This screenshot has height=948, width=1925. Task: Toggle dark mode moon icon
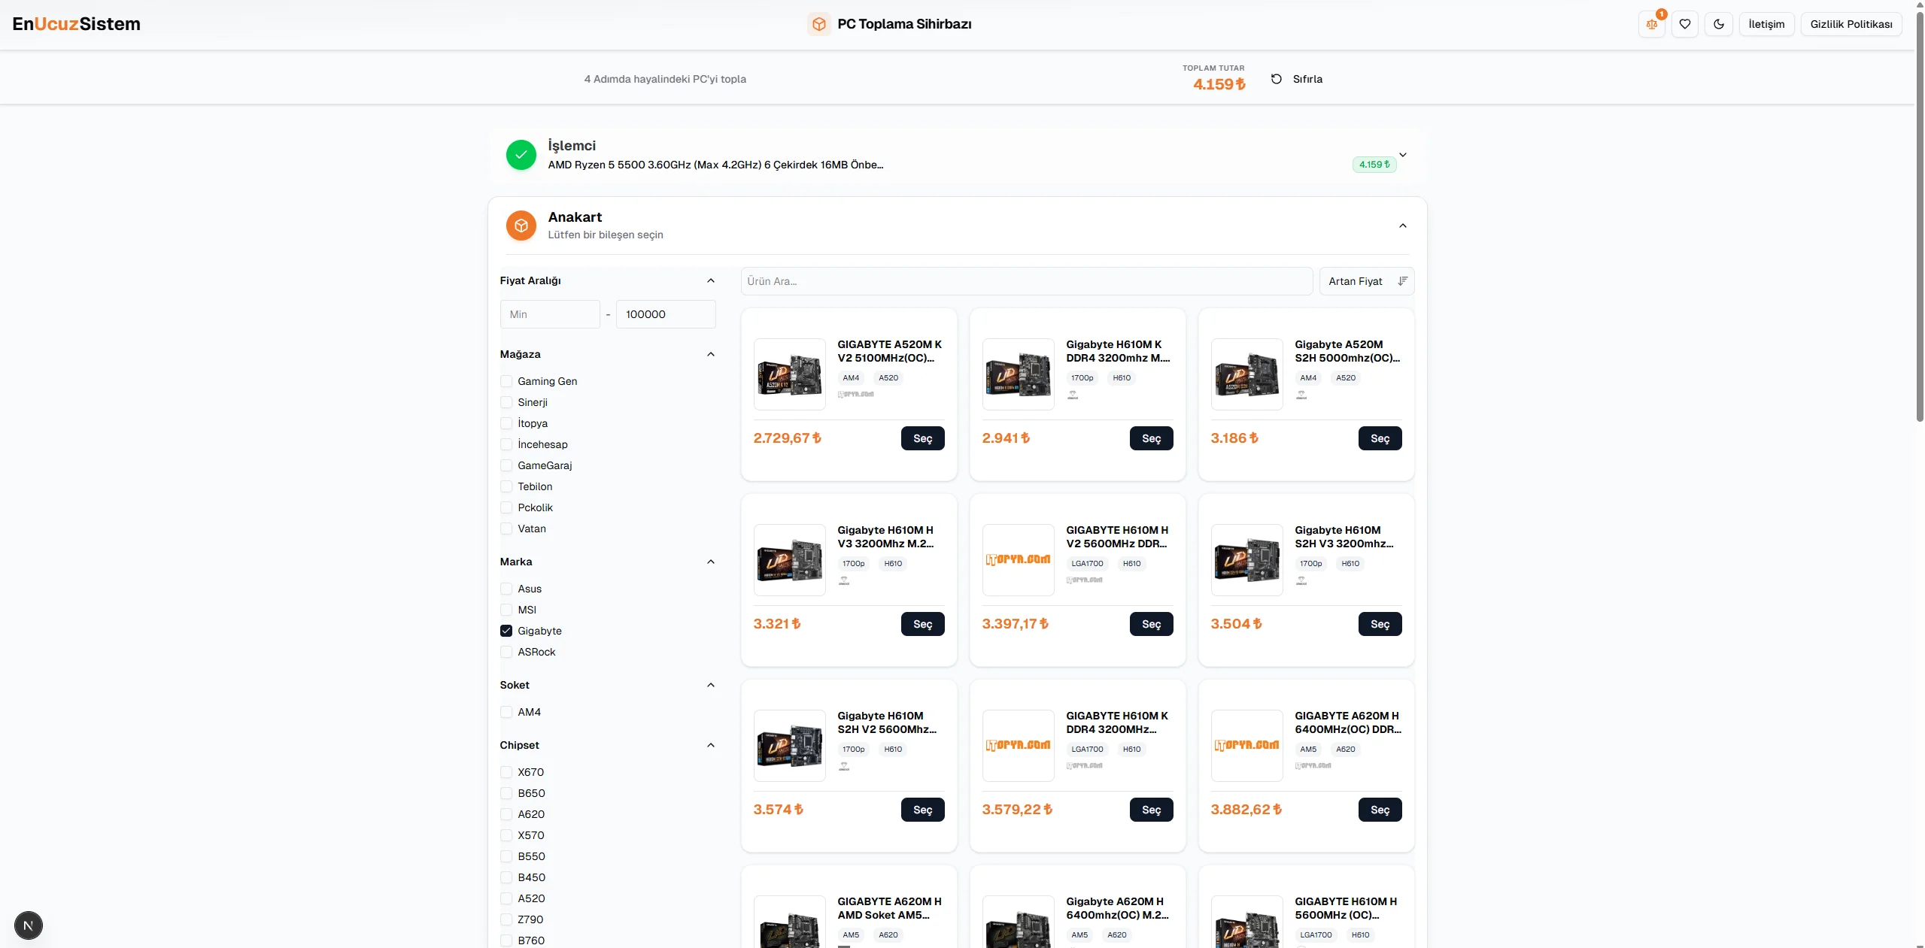[1719, 24]
